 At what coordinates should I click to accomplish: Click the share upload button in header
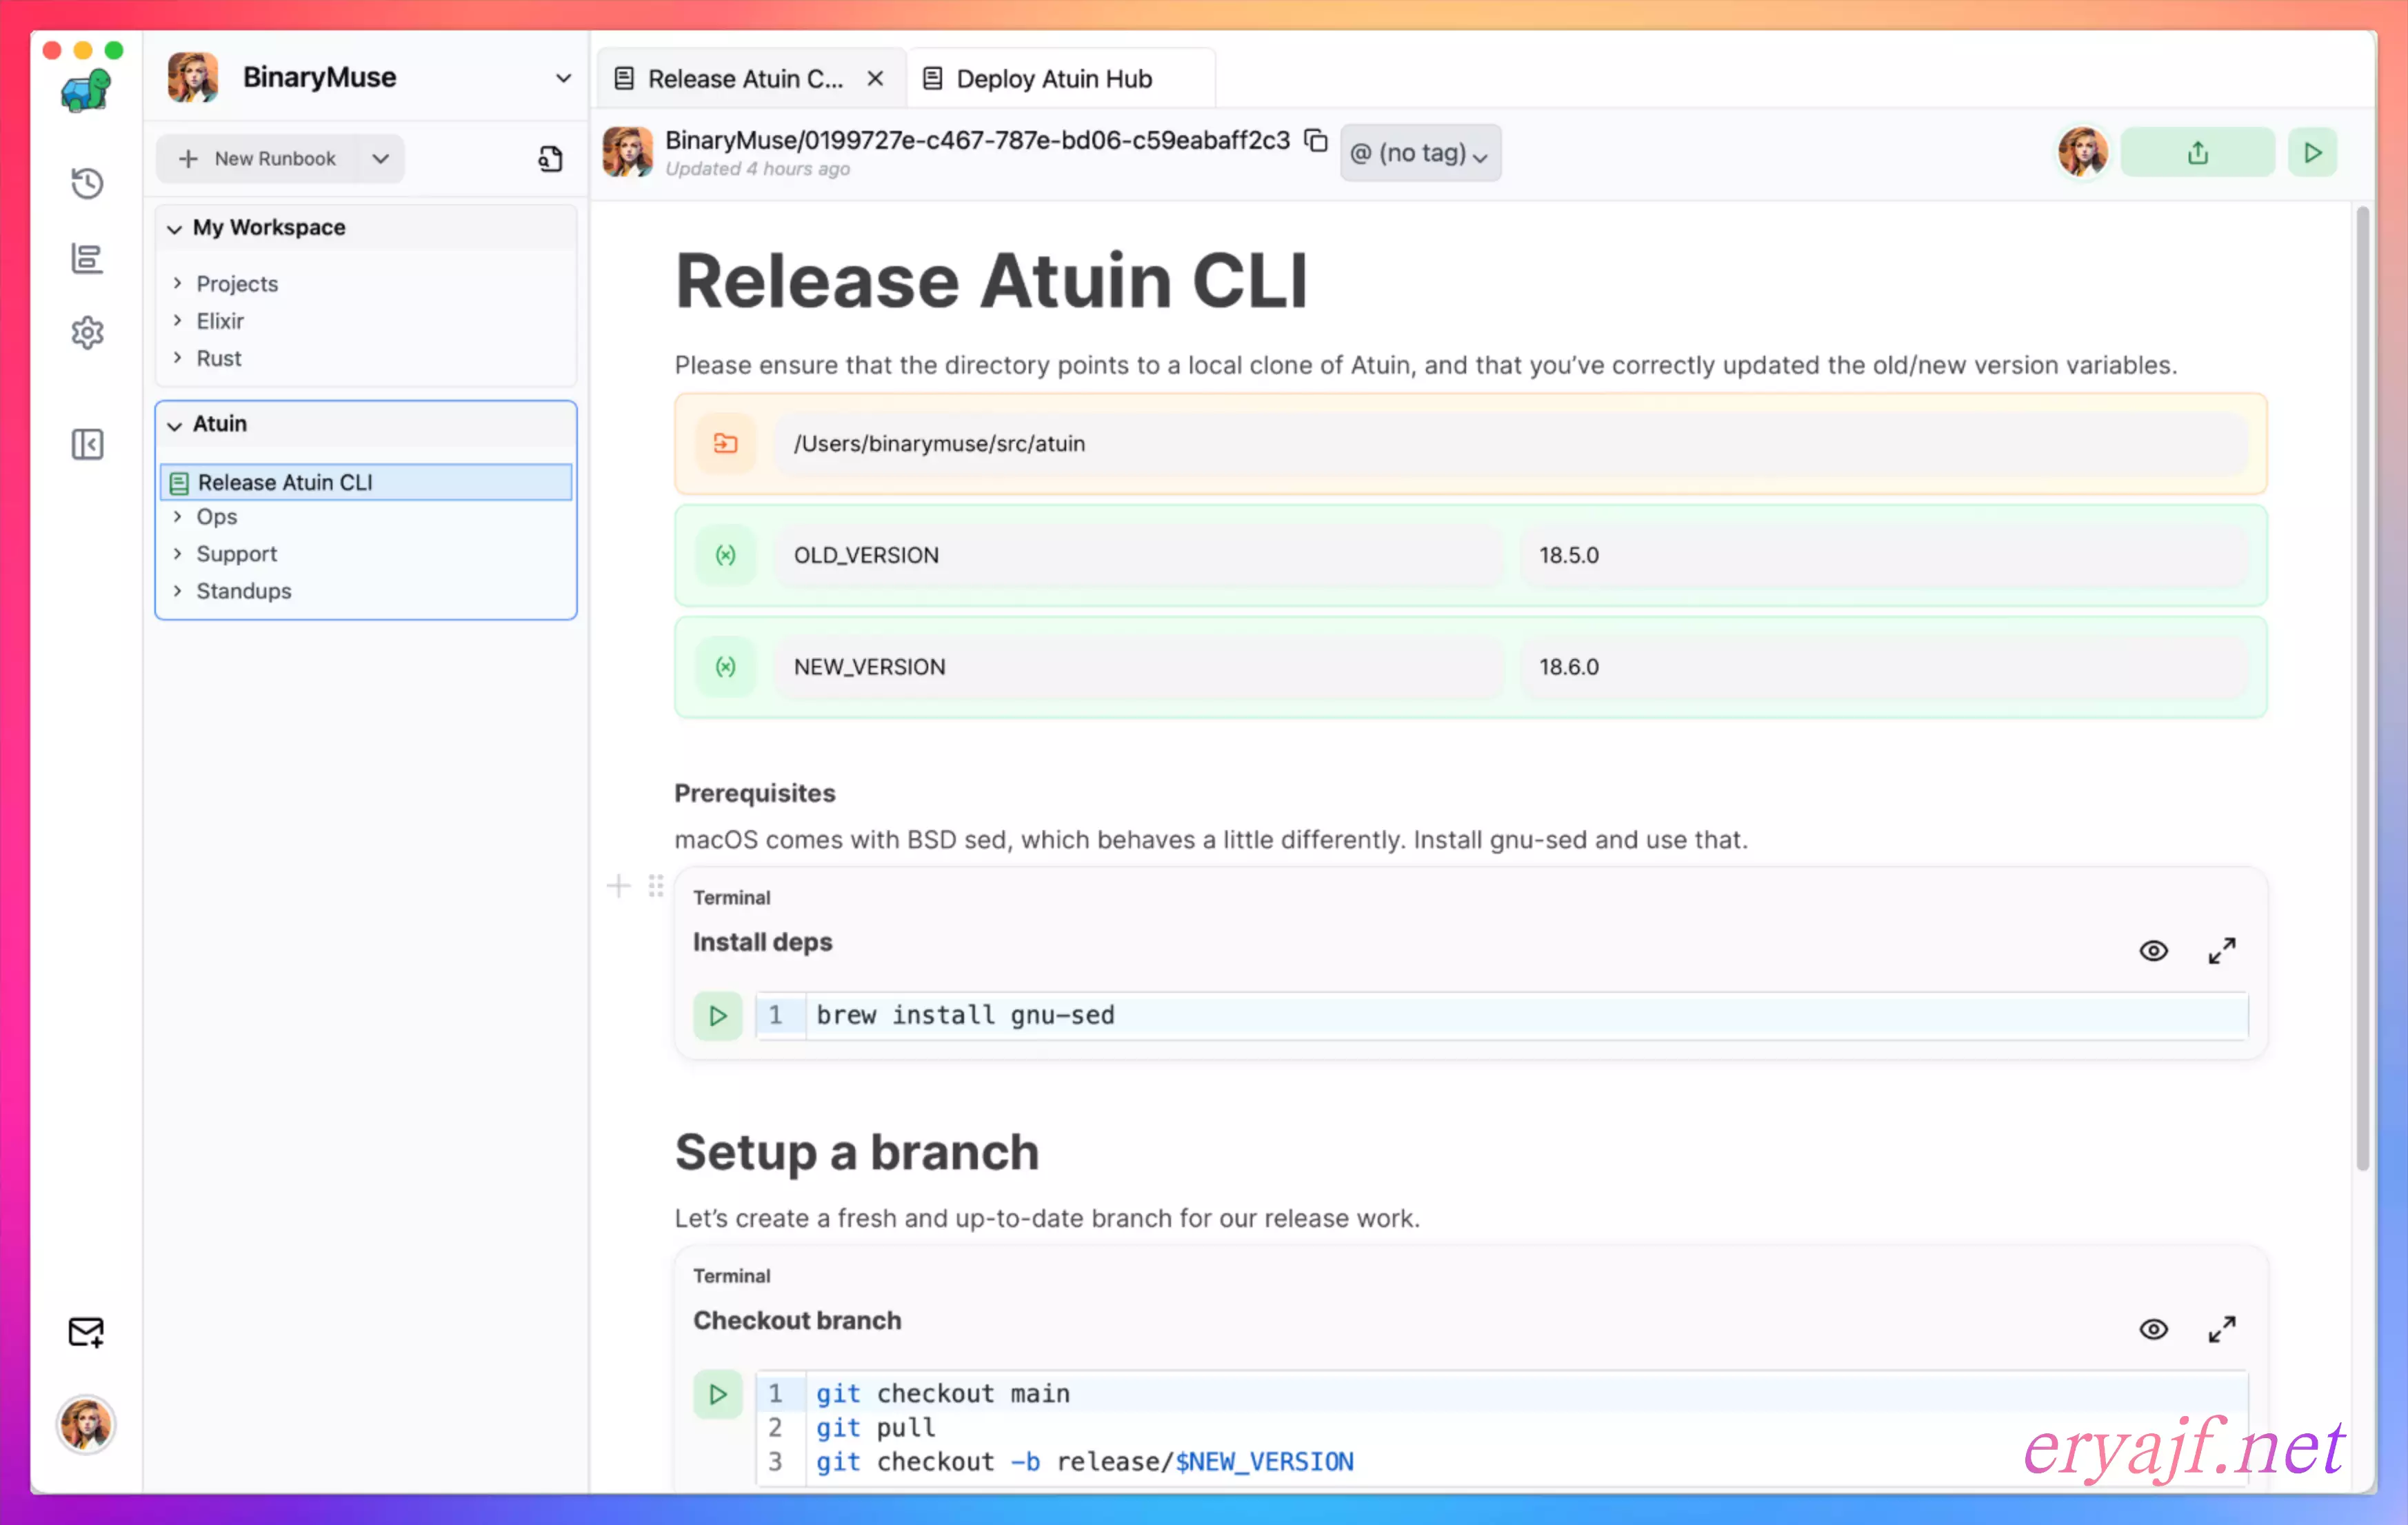point(2196,153)
